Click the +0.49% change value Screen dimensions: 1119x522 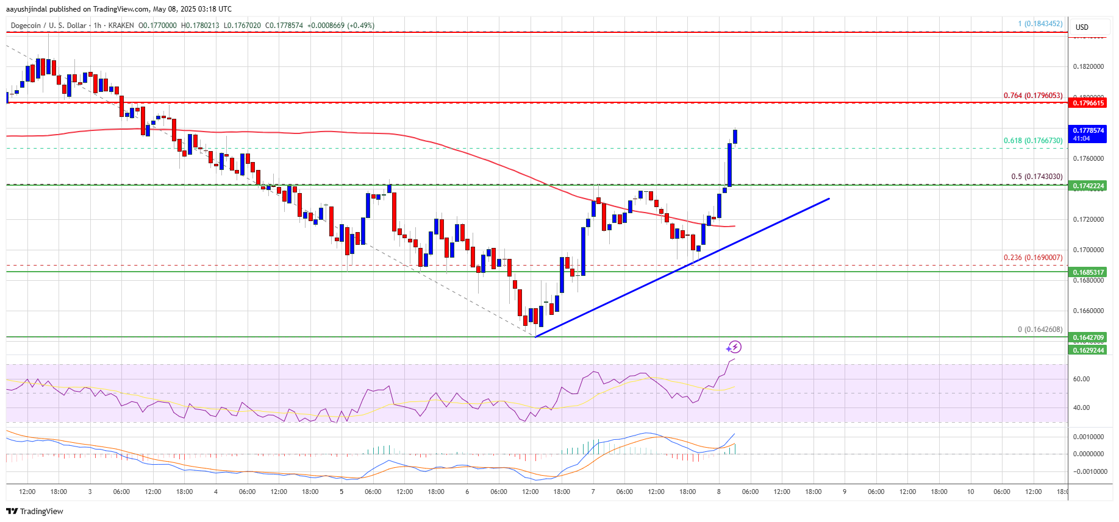[361, 26]
